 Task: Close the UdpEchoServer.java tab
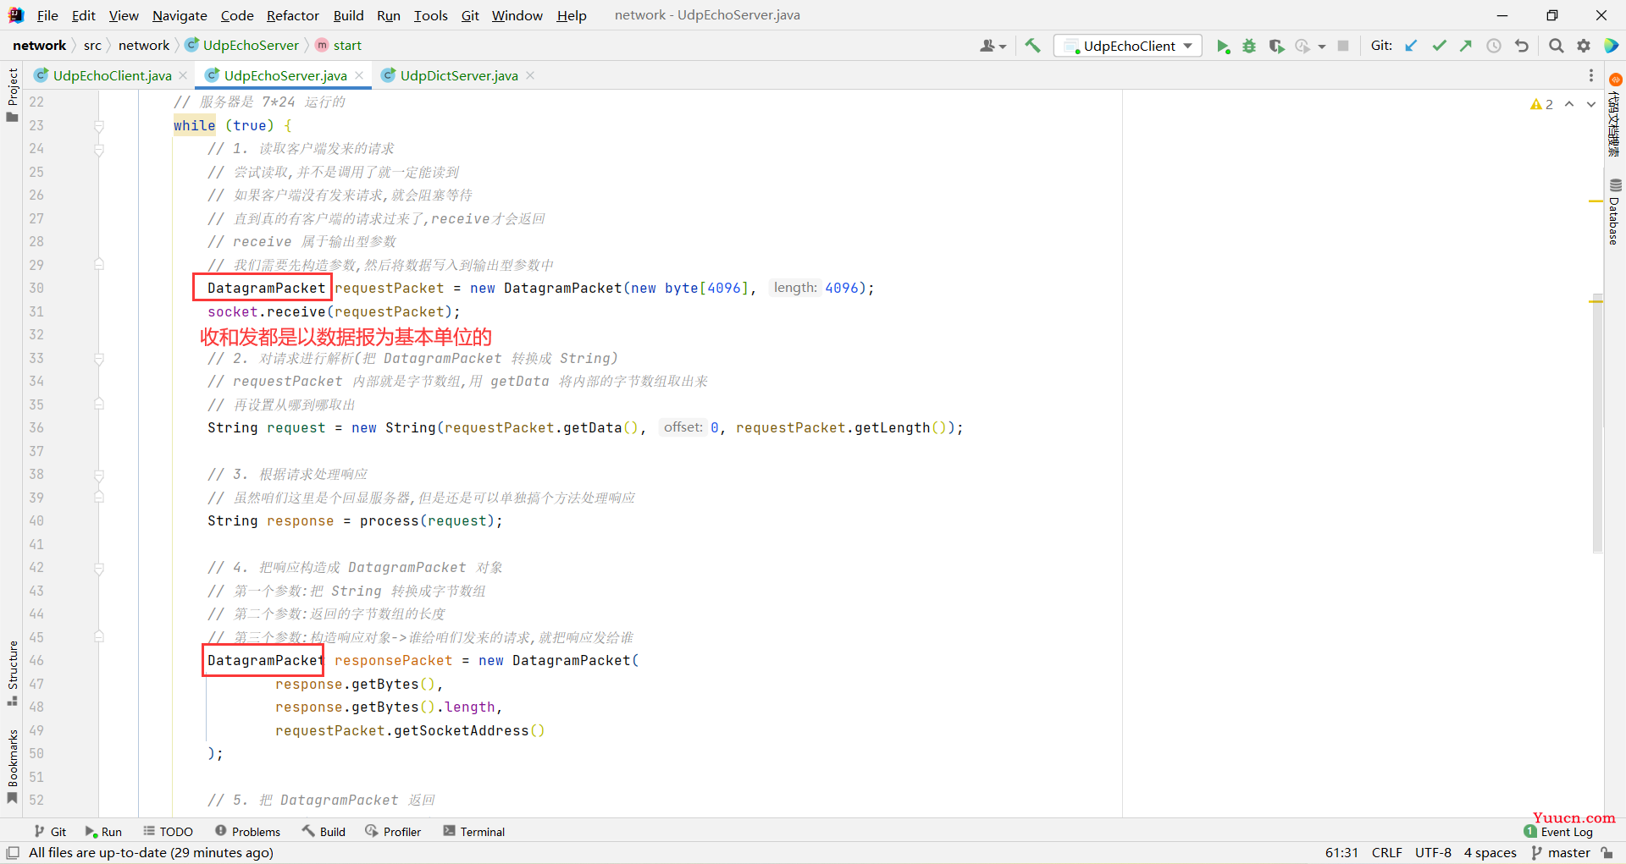[x=359, y=76]
